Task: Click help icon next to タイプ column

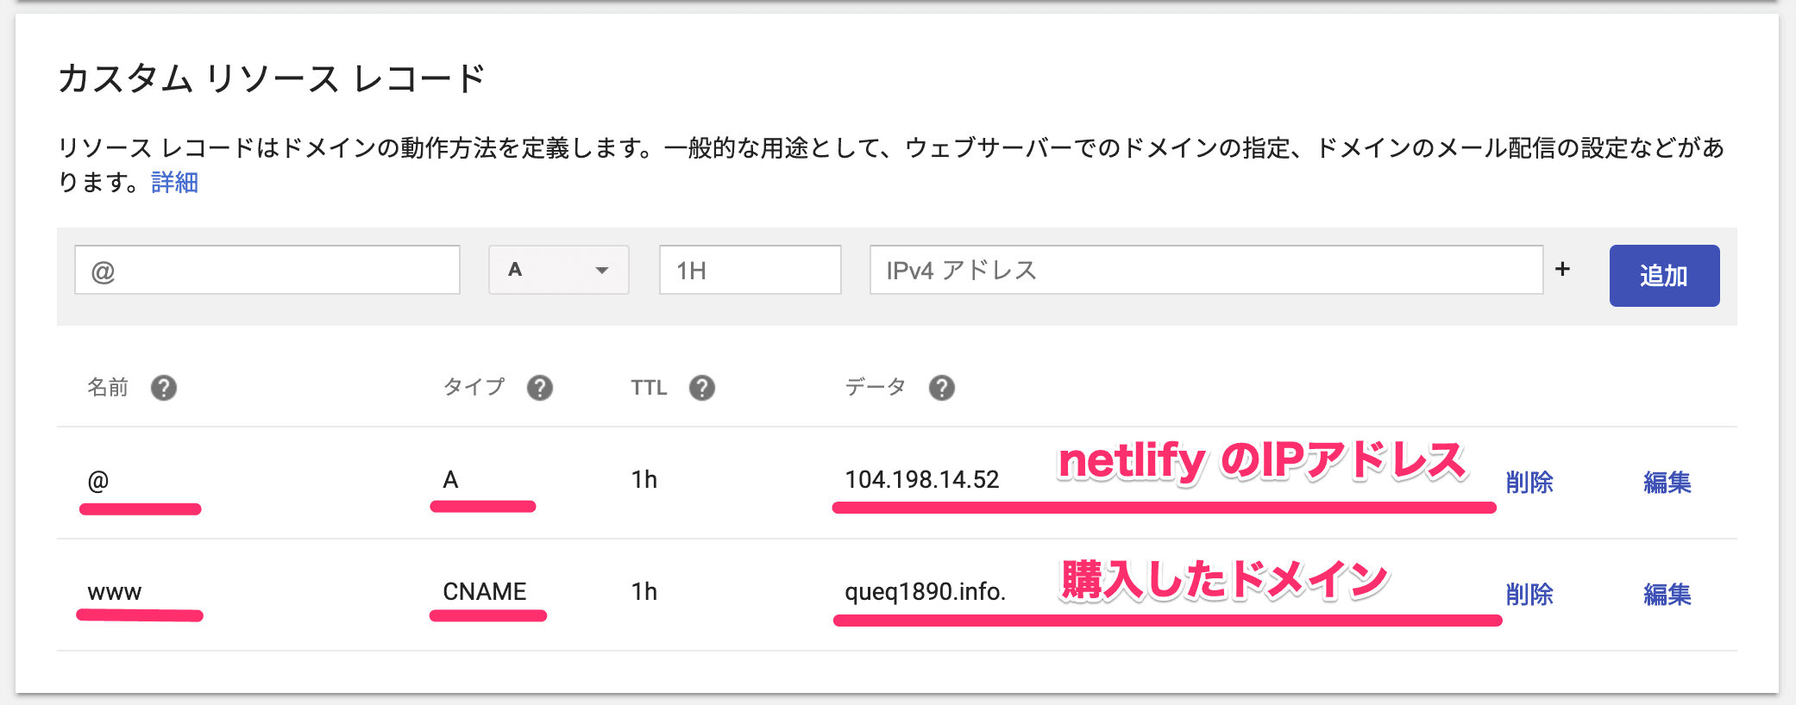Action: pyautogui.click(x=540, y=388)
